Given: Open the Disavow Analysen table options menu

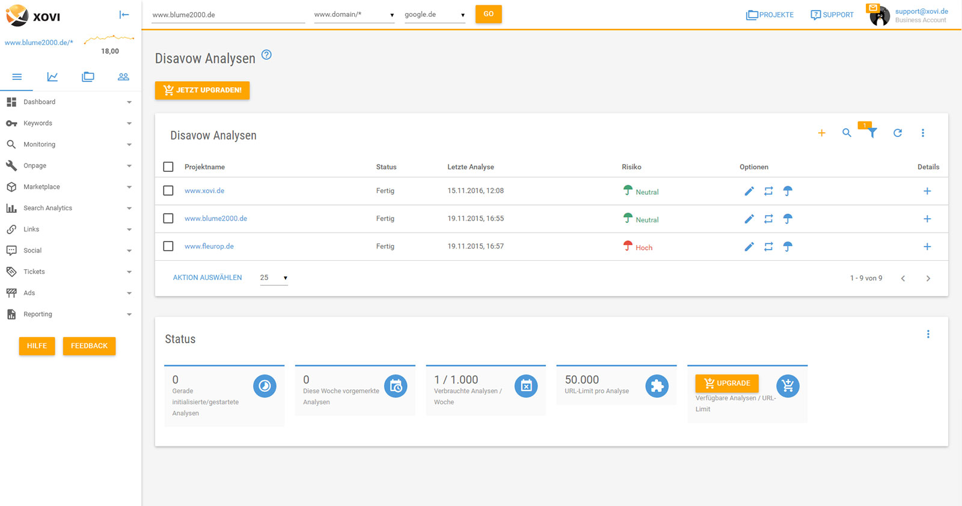Looking at the screenshot, I should (x=923, y=133).
